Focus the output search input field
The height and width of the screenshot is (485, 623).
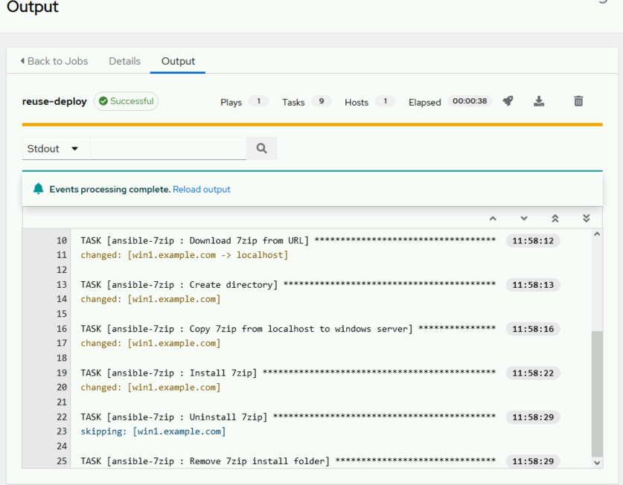click(167, 148)
